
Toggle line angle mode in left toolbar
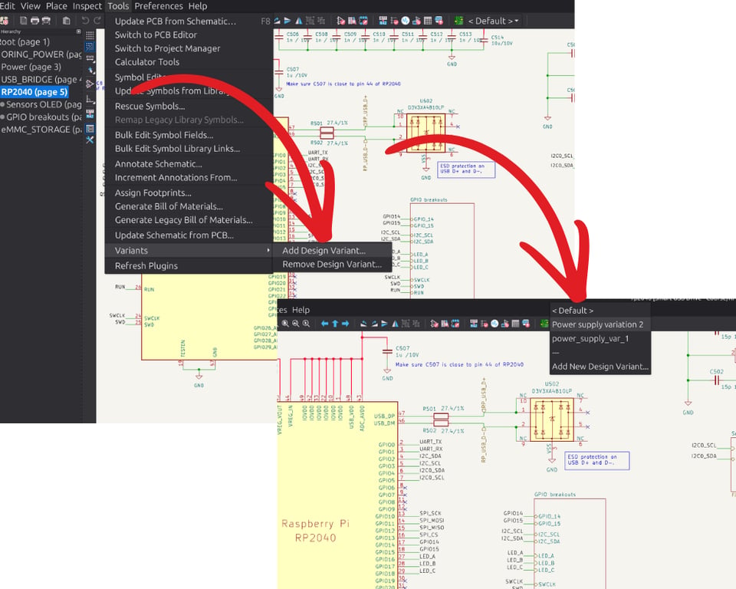coord(90,100)
